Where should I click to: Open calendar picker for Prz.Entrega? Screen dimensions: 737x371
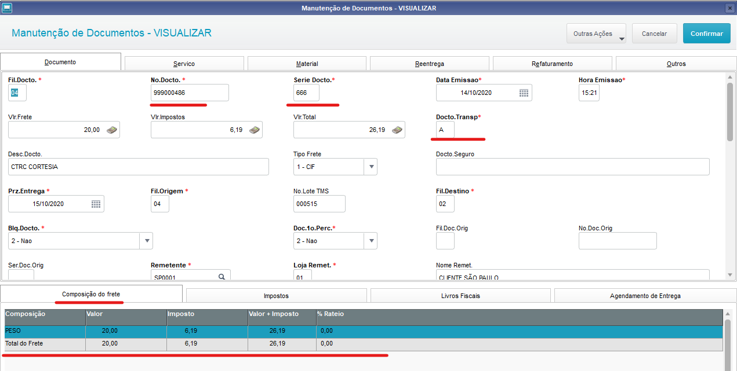[96, 204]
